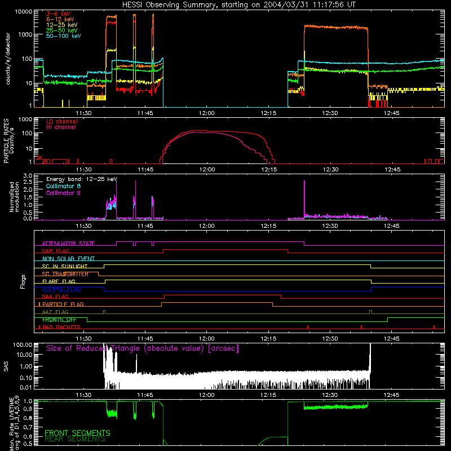Viewport: 451px width, 451px height.
Task: Click the ATTENUATOR STATE flag label
Action: [x=68, y=244]
